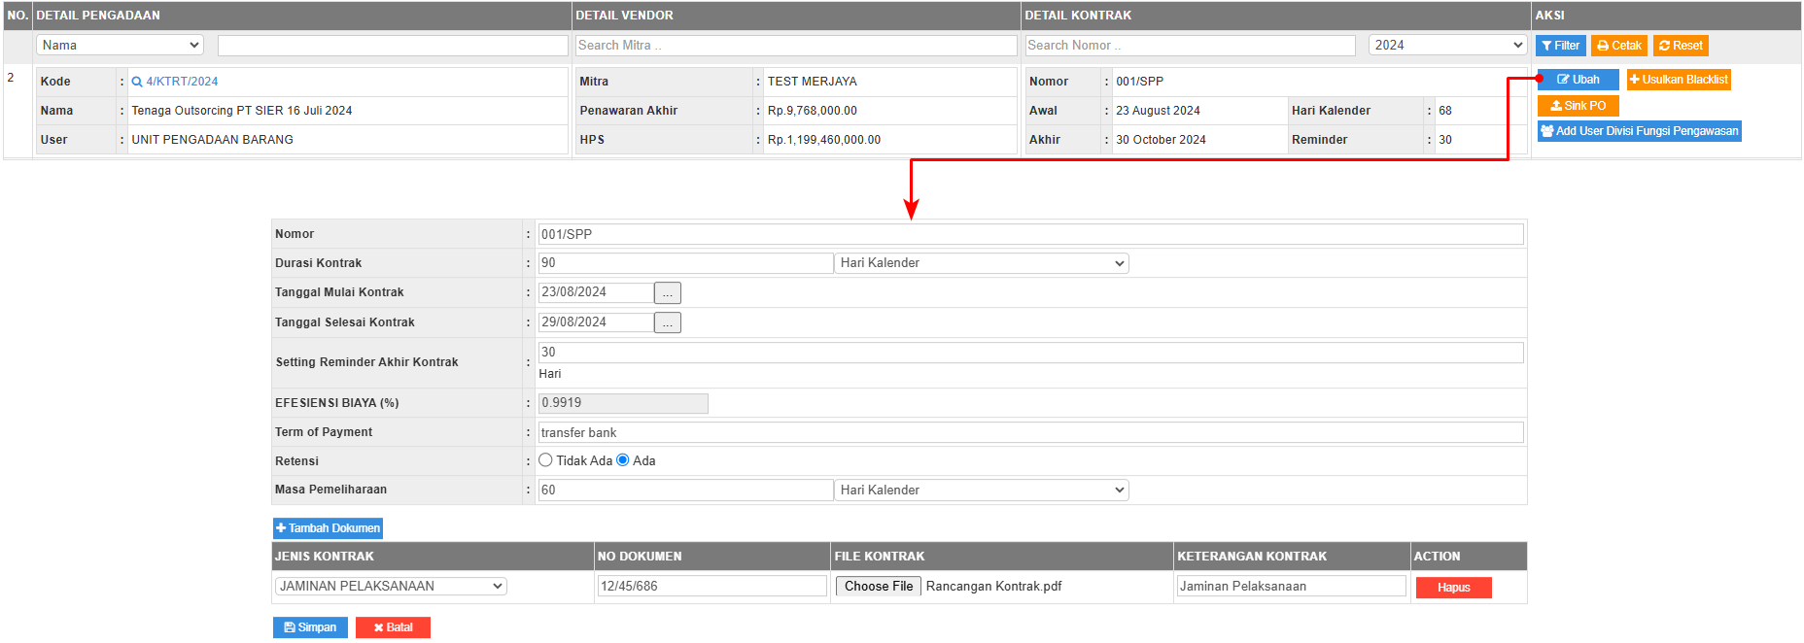The width and height of the screenshot is (1804, 643).
Task: Click the Filter button with funnel icon
Action: click(x=1560, y=46)
